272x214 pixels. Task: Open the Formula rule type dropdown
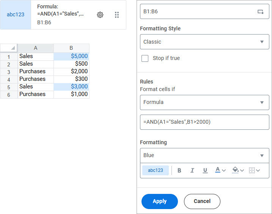point(204,102)
